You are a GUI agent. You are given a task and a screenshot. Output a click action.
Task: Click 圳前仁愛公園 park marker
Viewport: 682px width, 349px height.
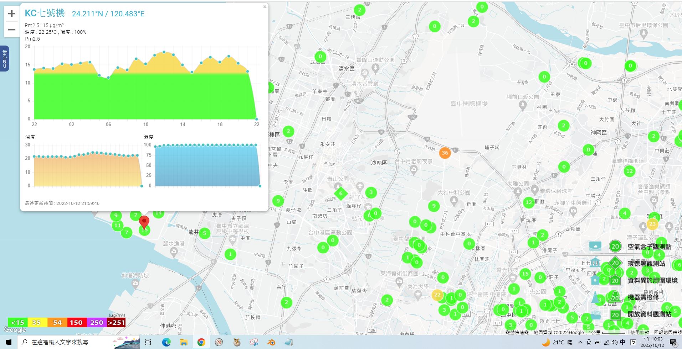coord(523,105)
